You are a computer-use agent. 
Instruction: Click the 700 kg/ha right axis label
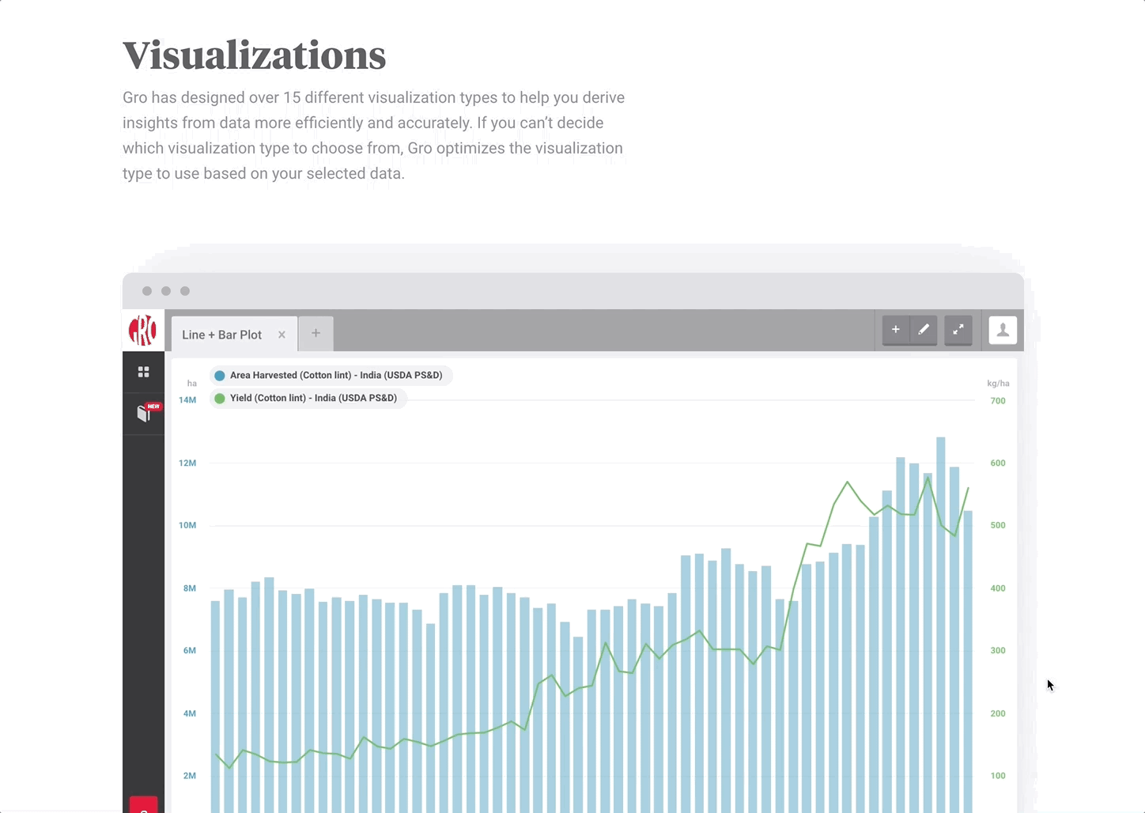[x=998, y=401]
